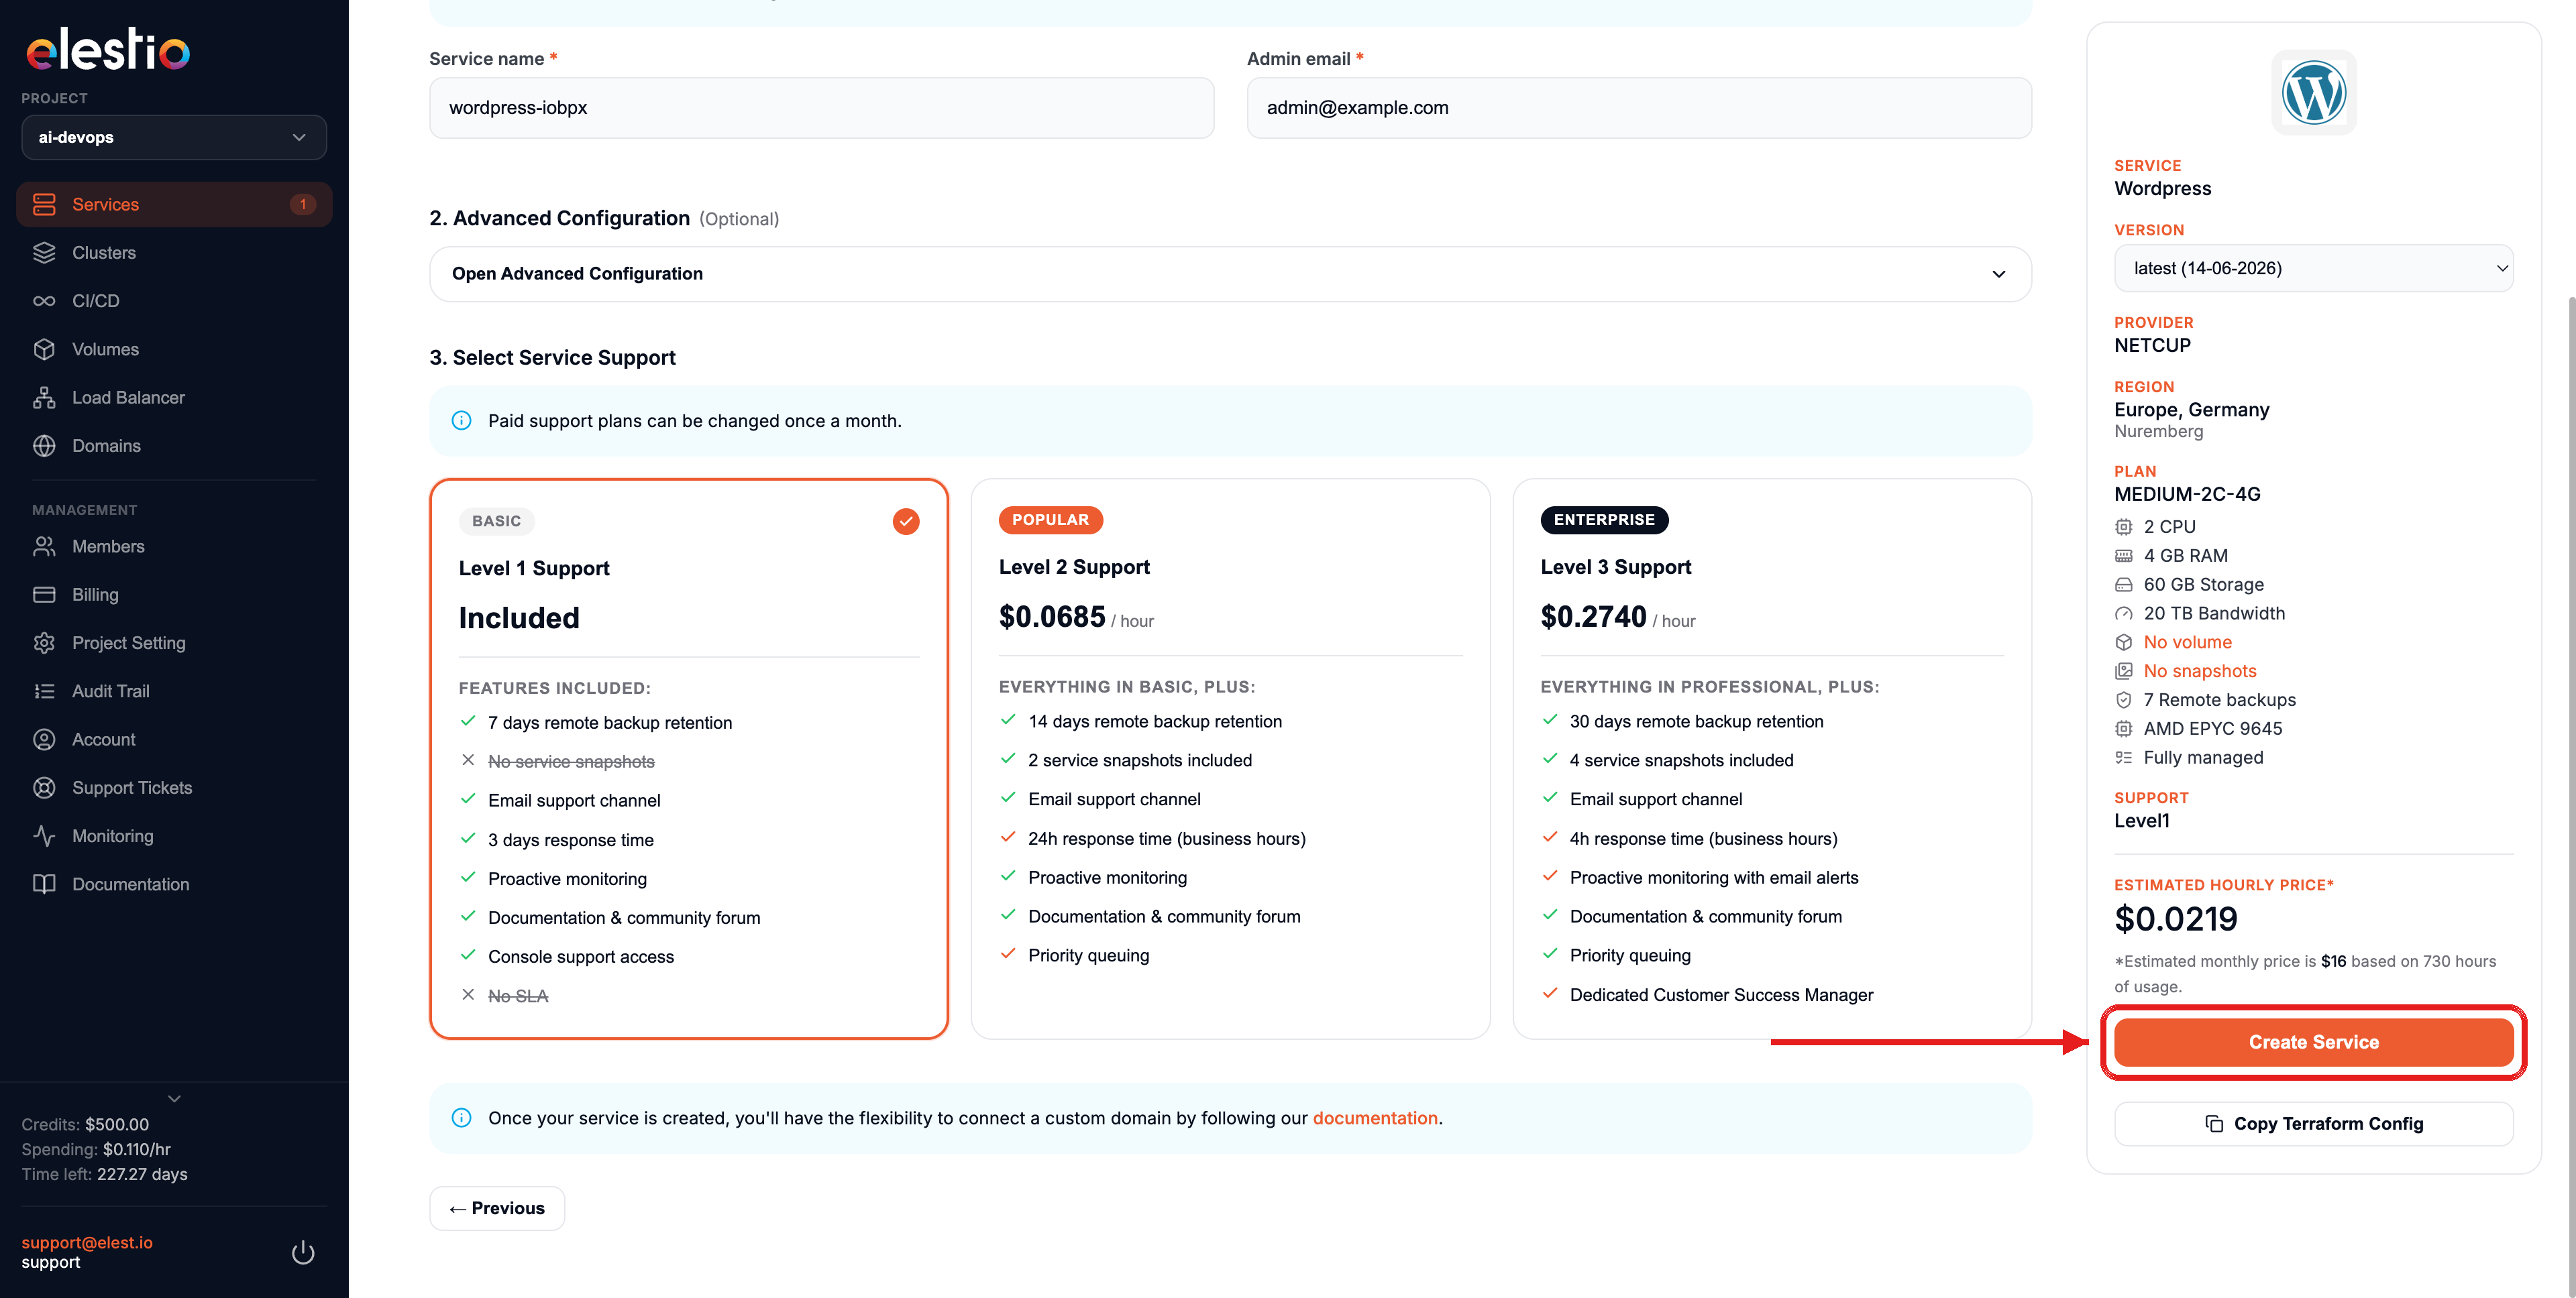Viewport: 2576px width, 1298px height.
Task: Click the Project Setting gear icon
Action: coord(44,642)
